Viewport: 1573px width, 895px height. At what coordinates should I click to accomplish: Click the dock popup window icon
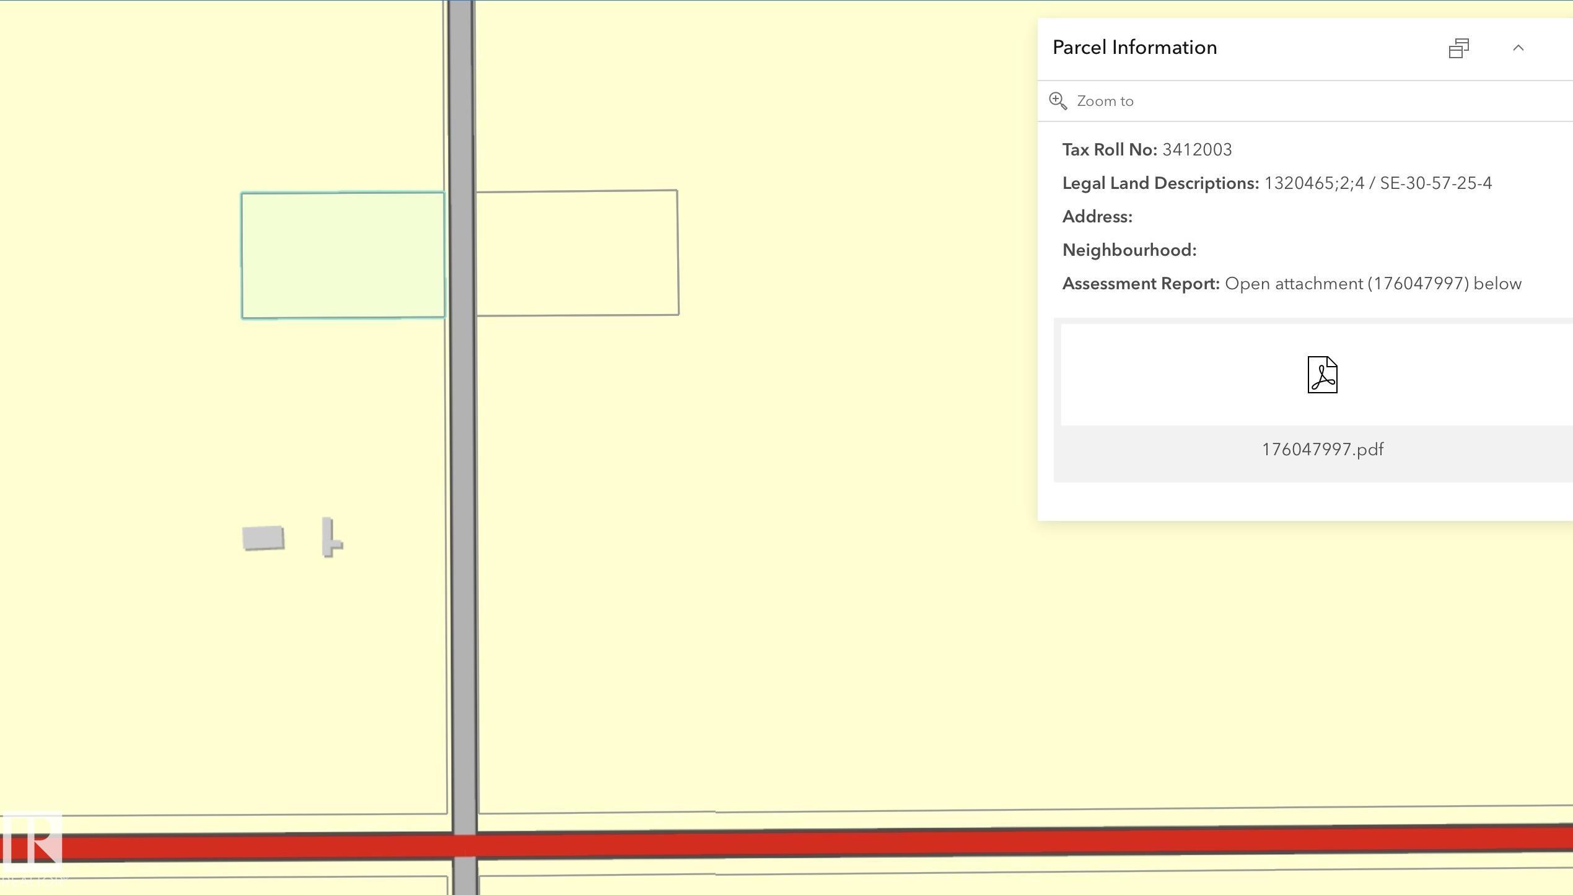point(1458,48)
